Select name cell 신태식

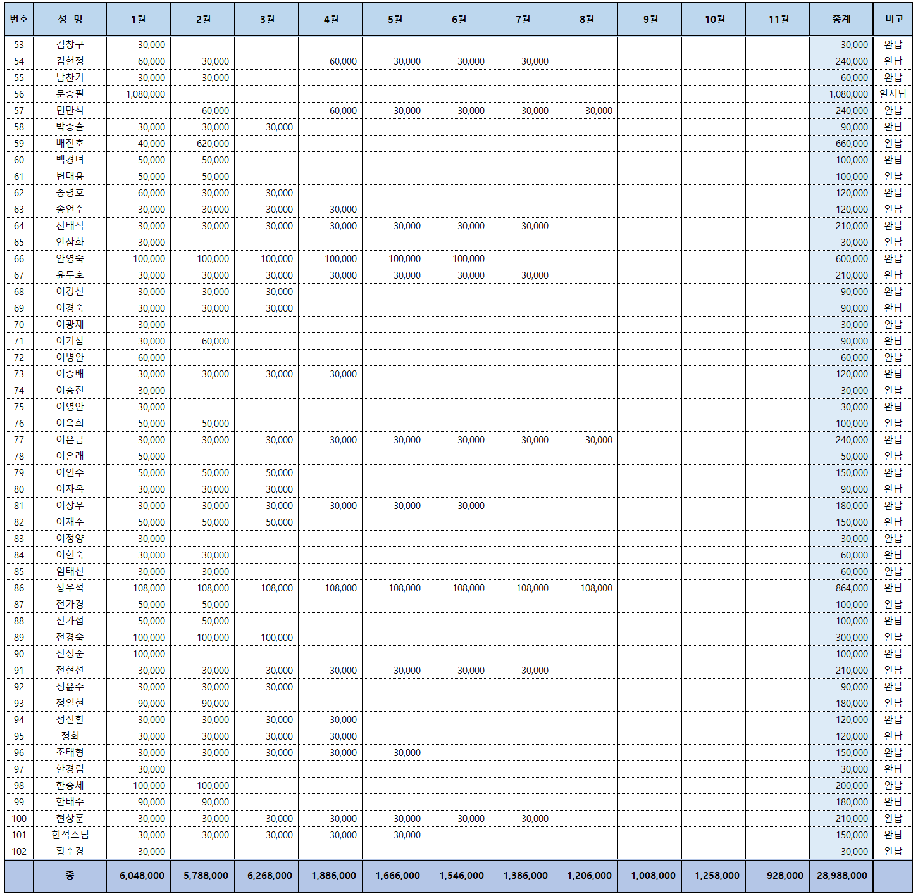[x=70, y=226]
